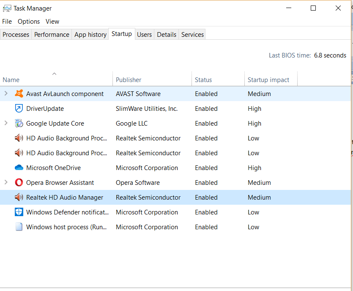353x291 pixels.
Task: Click the Opera Browser Assistant icon
Action: (19, 182)
